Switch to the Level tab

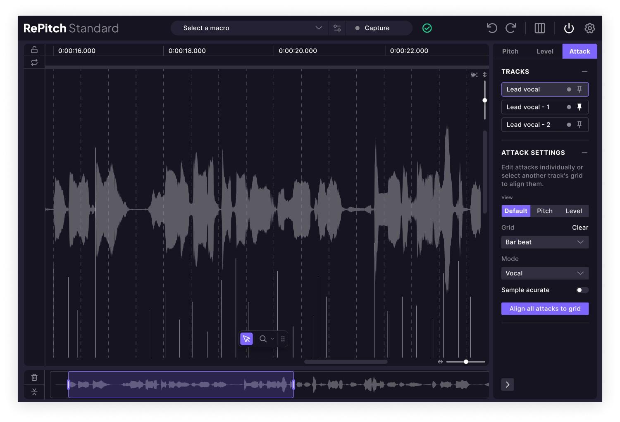tap(544, 51)
